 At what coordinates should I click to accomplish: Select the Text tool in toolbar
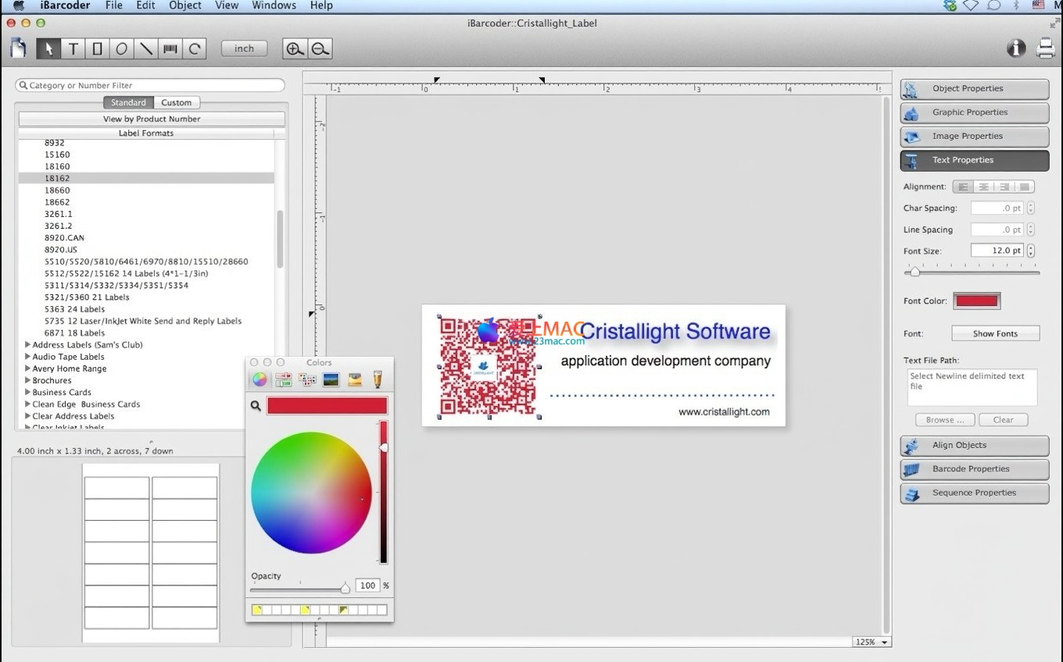(73, 49)
